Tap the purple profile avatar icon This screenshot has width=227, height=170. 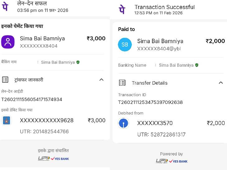pyautogui.click(x=8, y=42)
